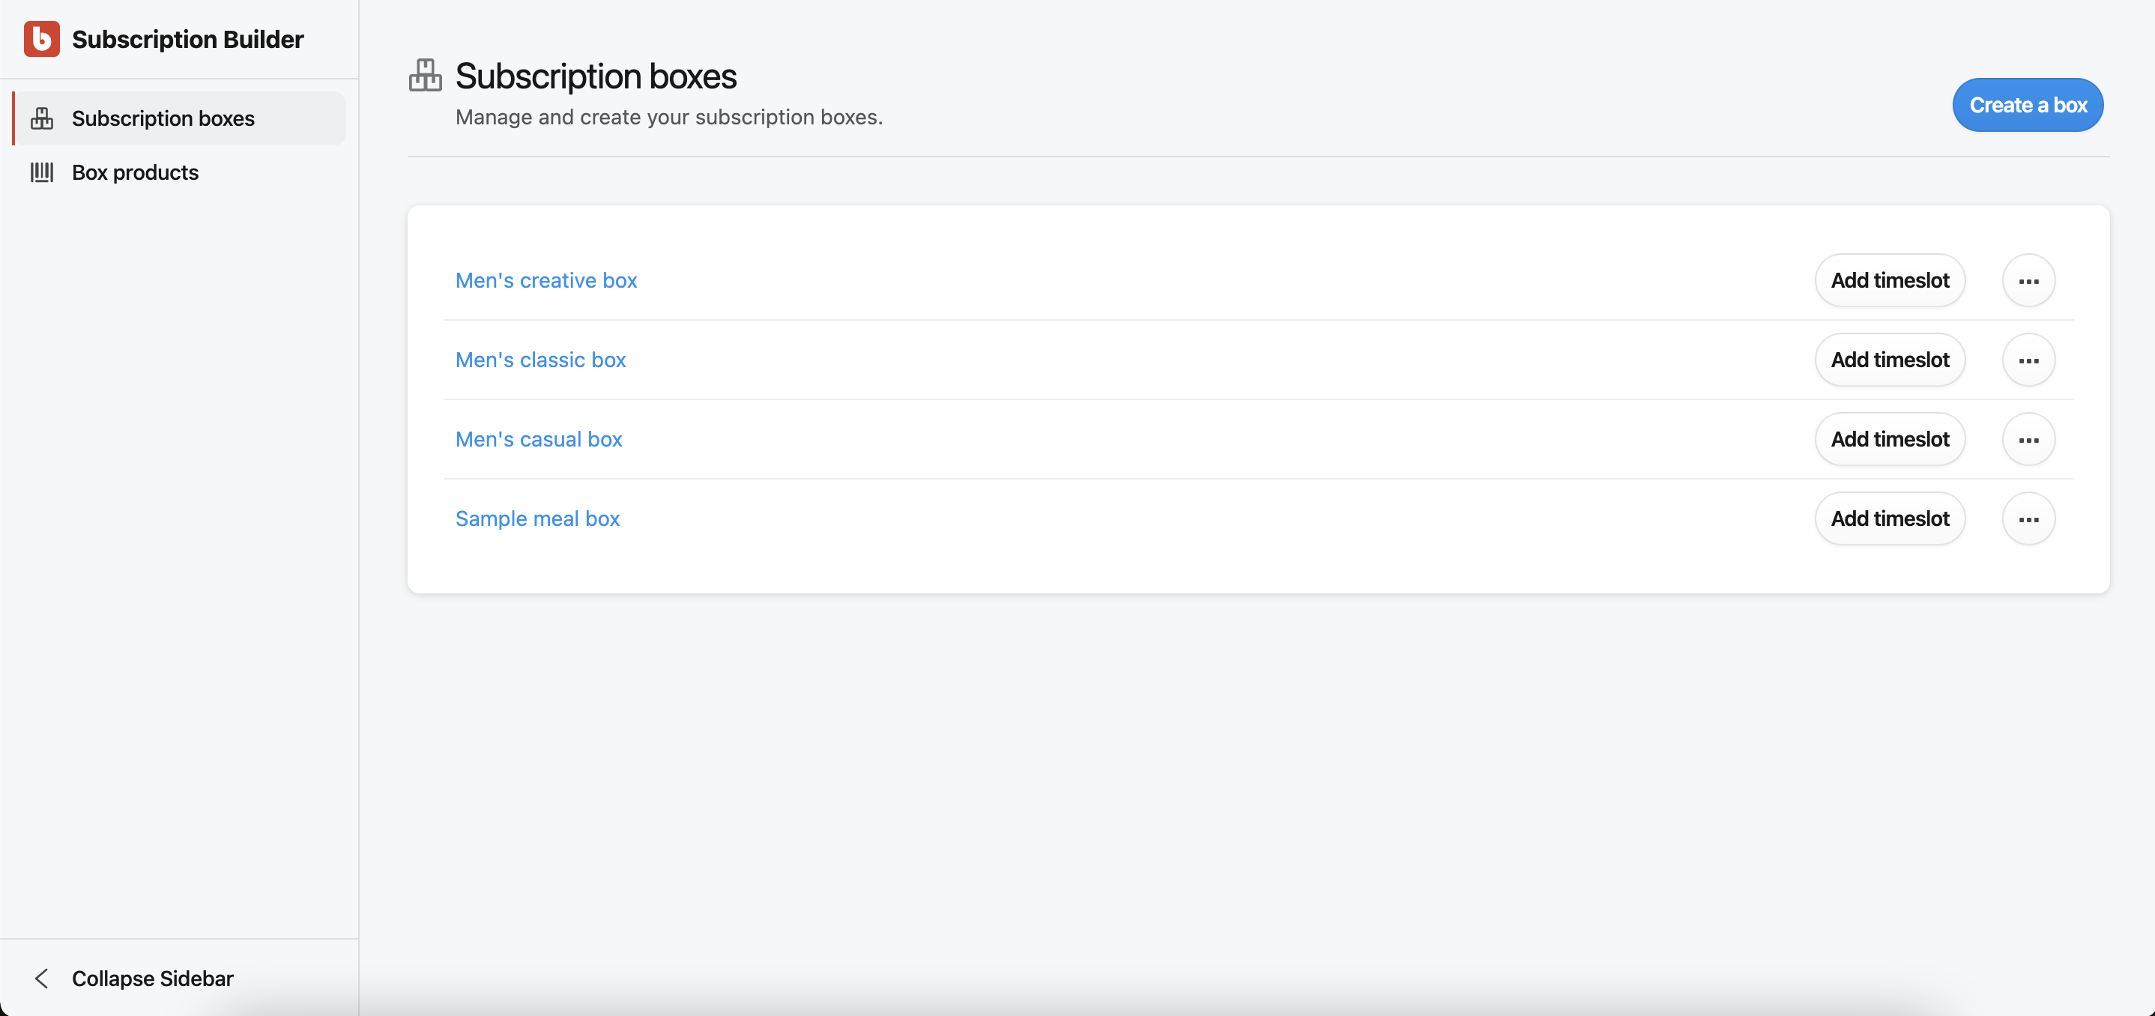2155x1016 pixels.
Task: Go to Box products in the sidebar
Action: [136, 172]
